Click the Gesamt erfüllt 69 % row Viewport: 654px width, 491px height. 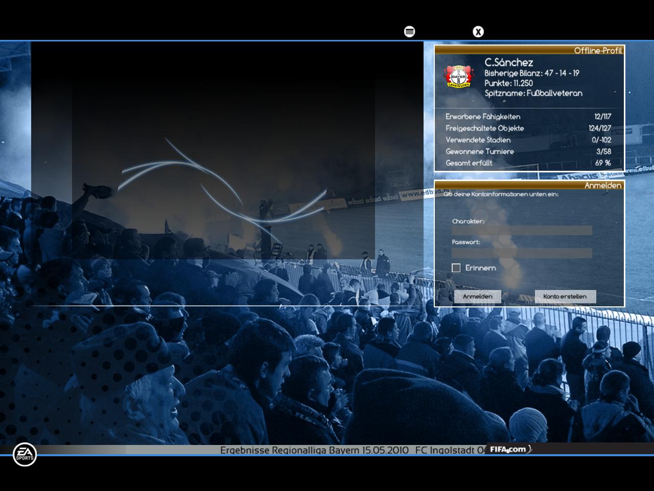pyautogui.click(x=528, y=163)
